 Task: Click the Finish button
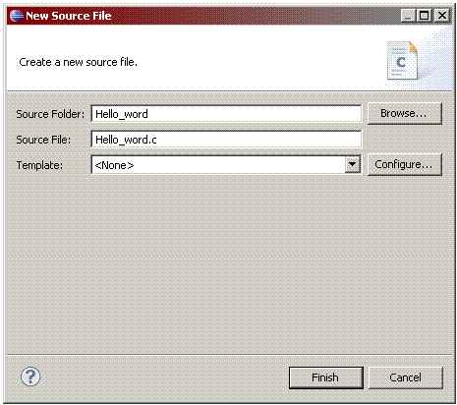(x=326, y=377)
